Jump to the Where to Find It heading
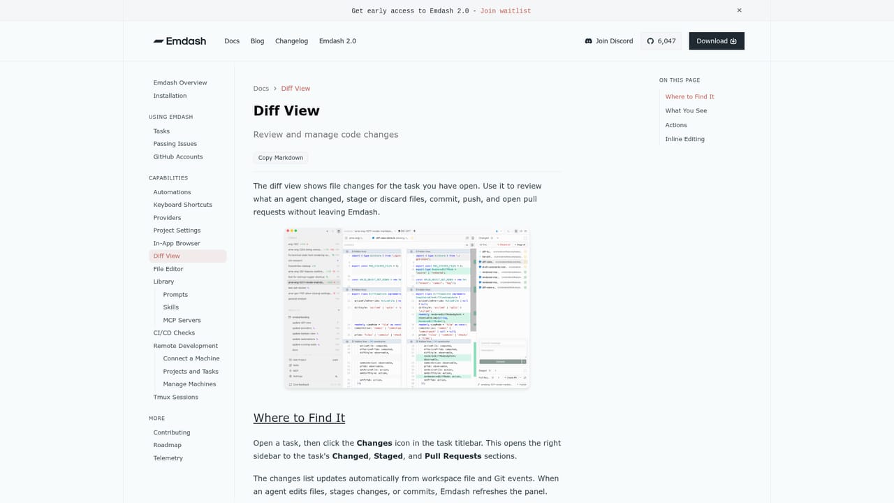Viewport: 894px width, 503px height. click(299, 418)
